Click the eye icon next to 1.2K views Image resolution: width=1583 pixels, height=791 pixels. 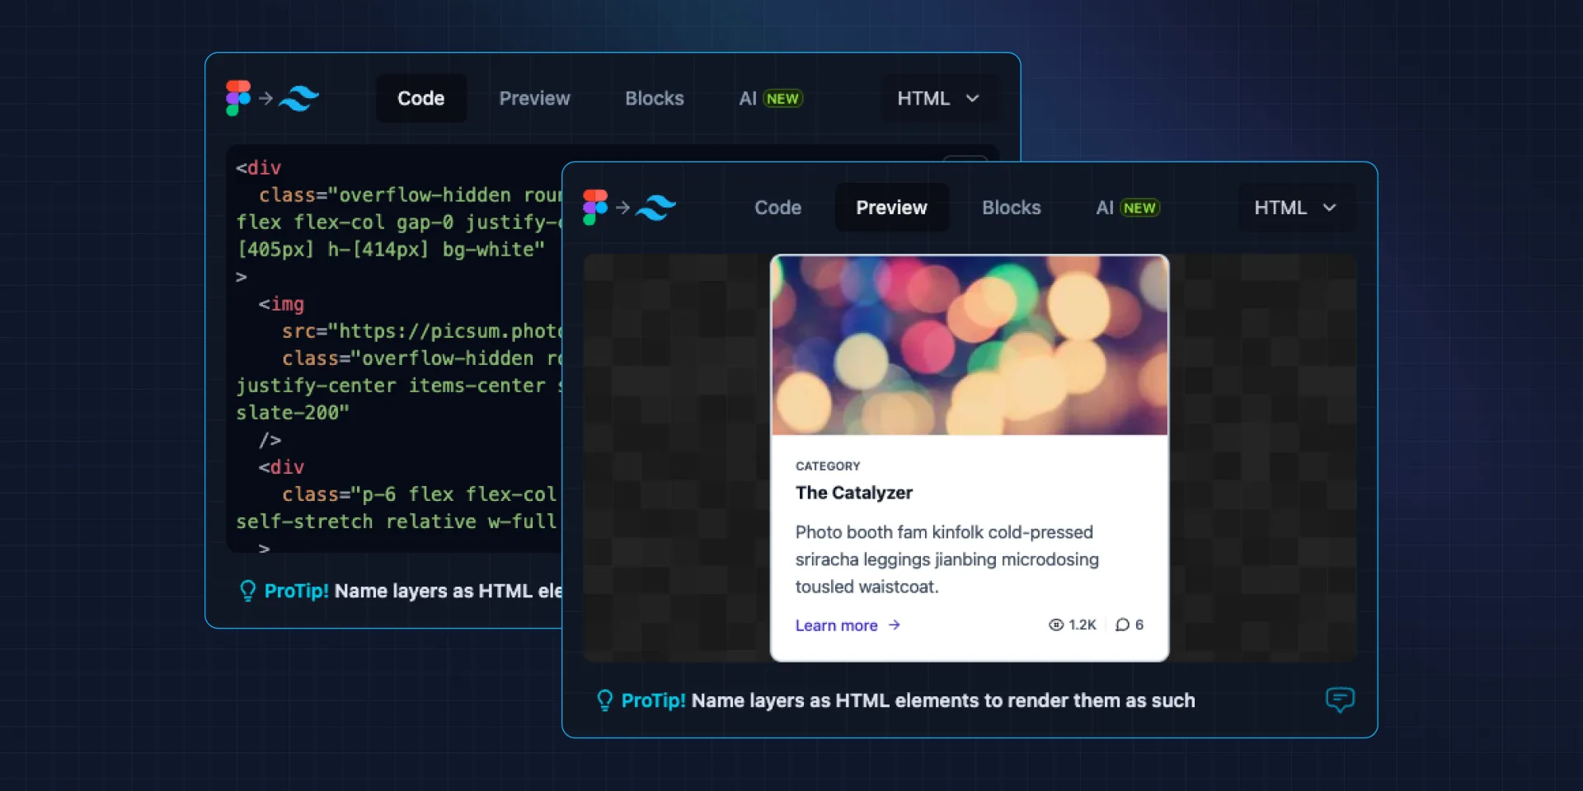(1056, 625)
